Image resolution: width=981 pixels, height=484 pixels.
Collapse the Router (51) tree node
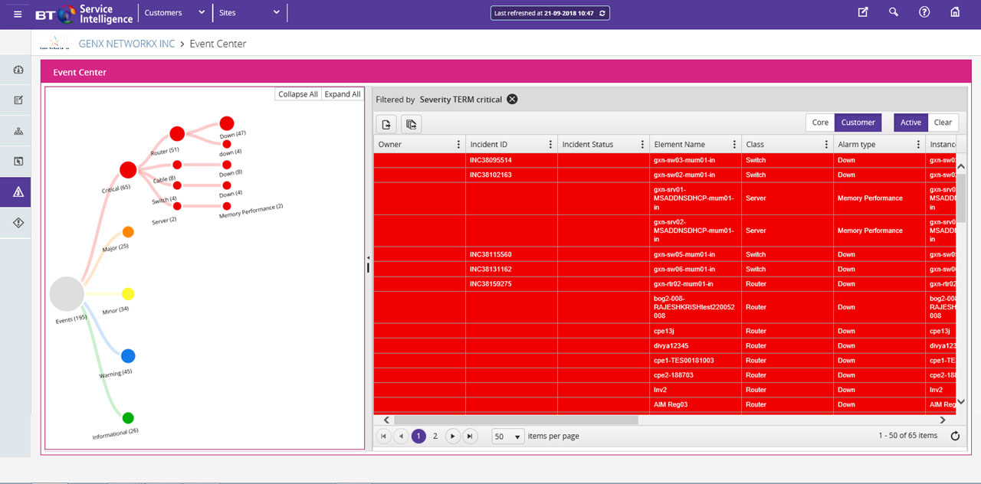tap(177, 134)
